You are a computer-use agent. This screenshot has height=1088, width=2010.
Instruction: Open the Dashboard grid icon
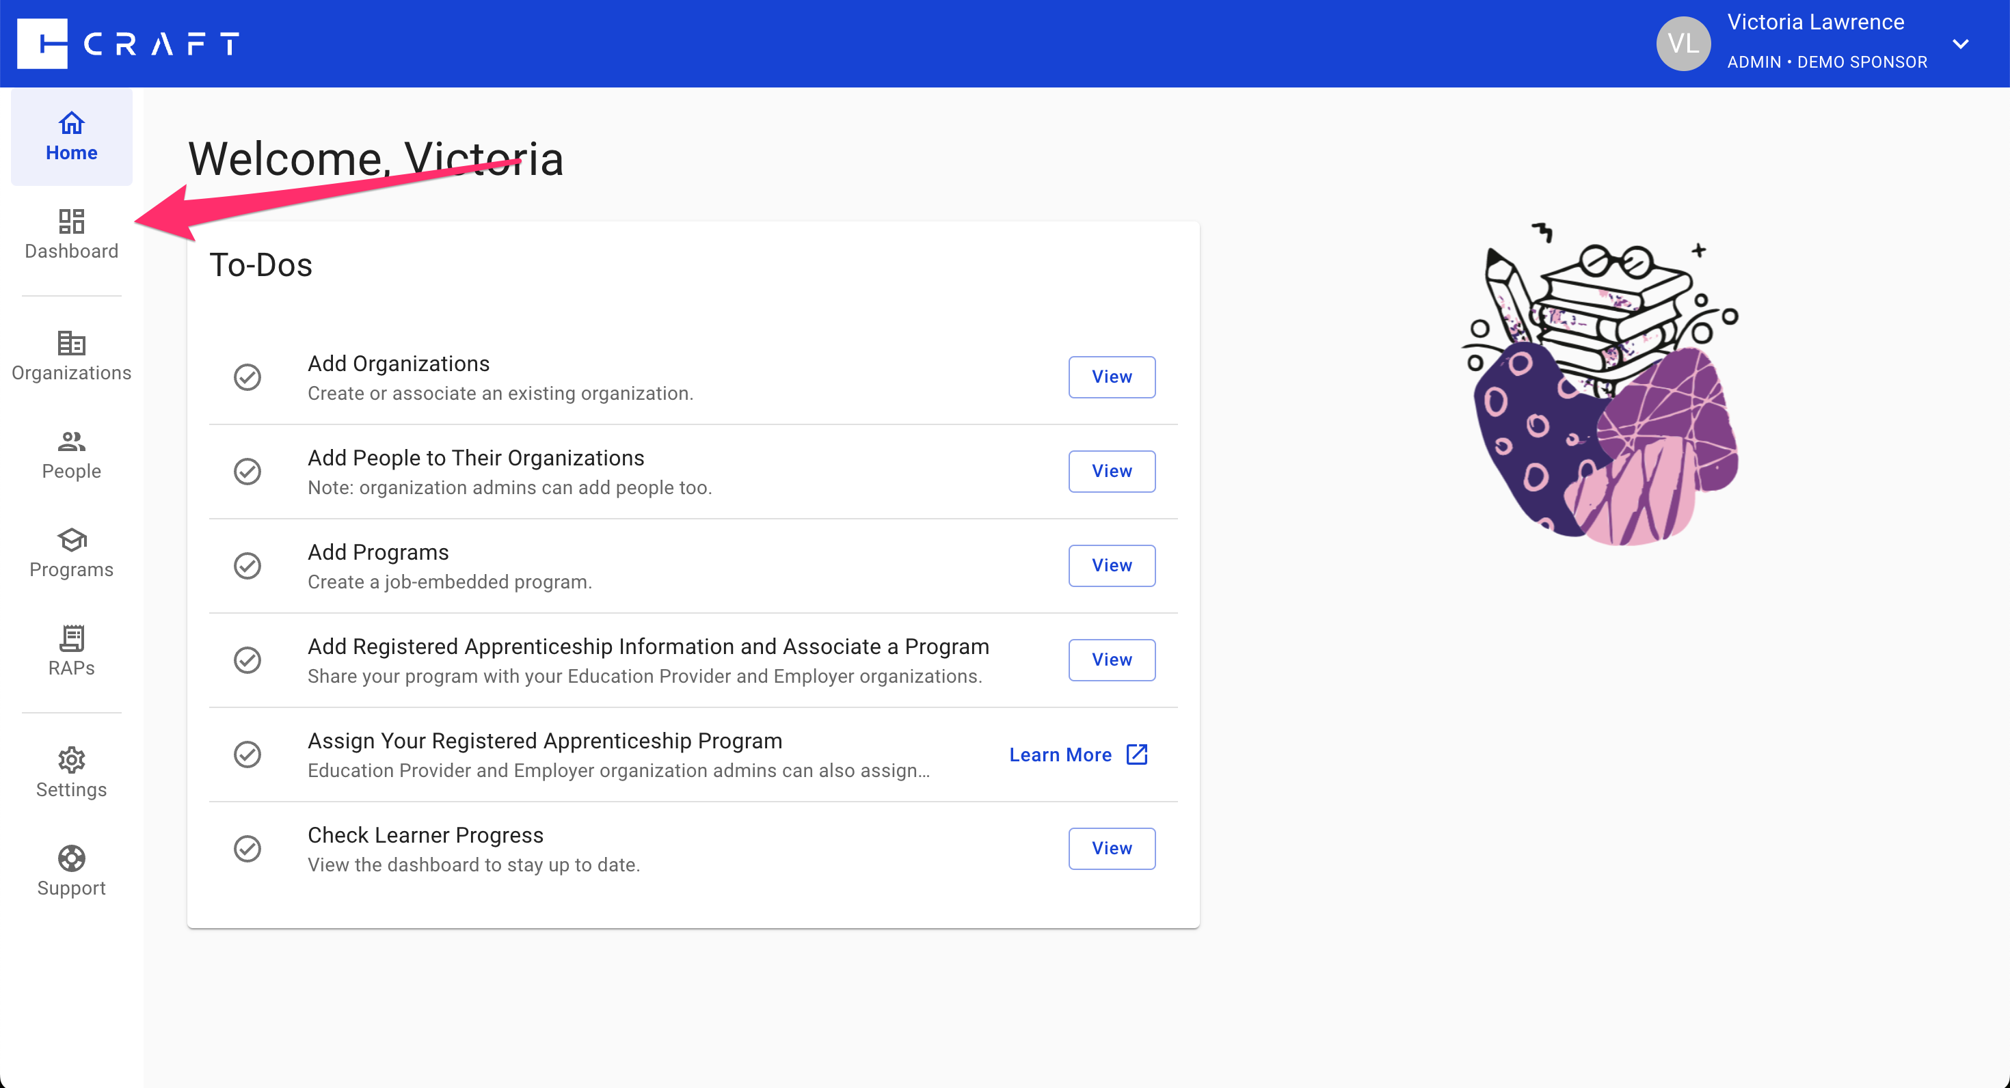71,221
